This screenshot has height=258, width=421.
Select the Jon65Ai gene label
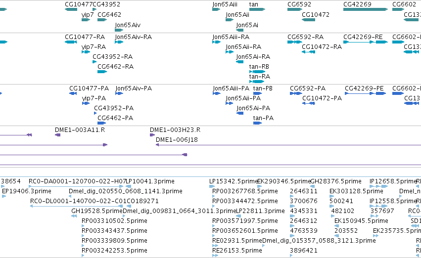click(x=247, y=25)
